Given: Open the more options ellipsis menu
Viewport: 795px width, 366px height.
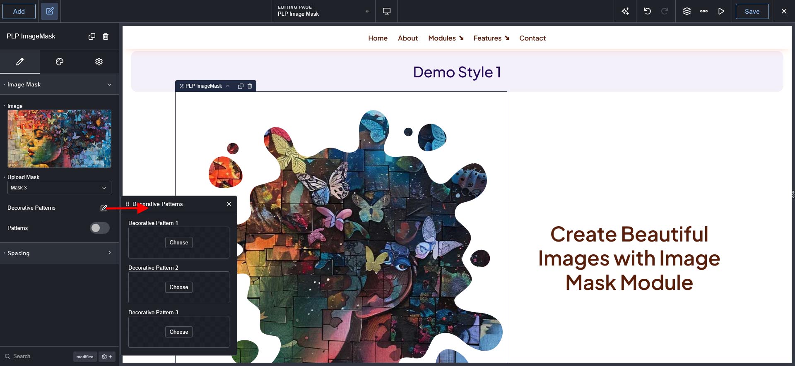Looking at the screenshot, I should coord(704,11).
